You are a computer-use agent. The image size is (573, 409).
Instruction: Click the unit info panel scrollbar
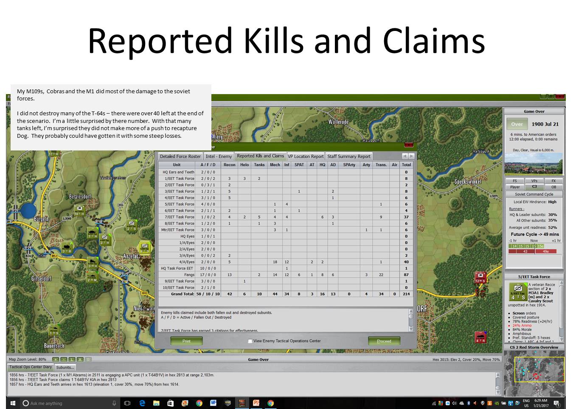pos(562,311)
